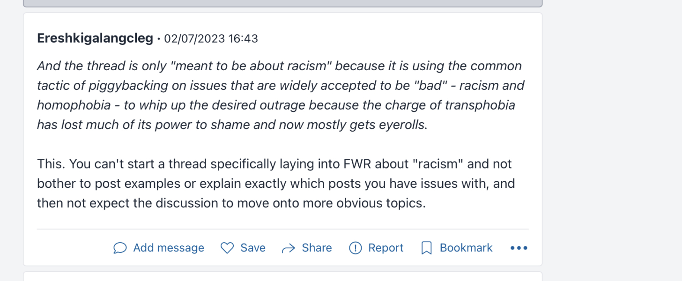Click the italic quoted paragraph about piggybacking
682x281 pixels.
[280, 96]
